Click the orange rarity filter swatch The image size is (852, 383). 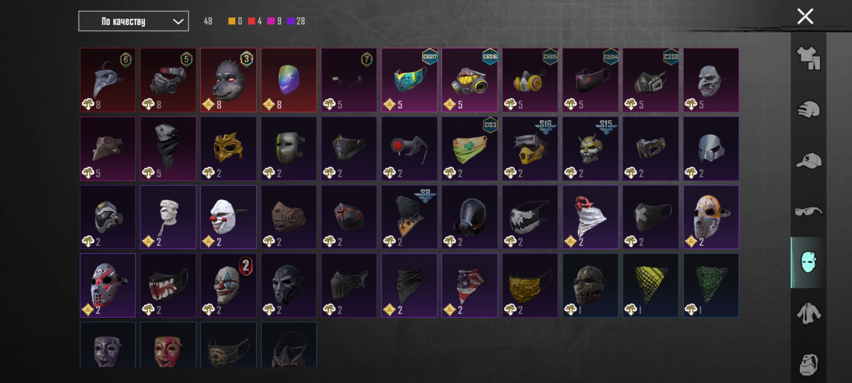pyautogui.click(x=231, y=21)
